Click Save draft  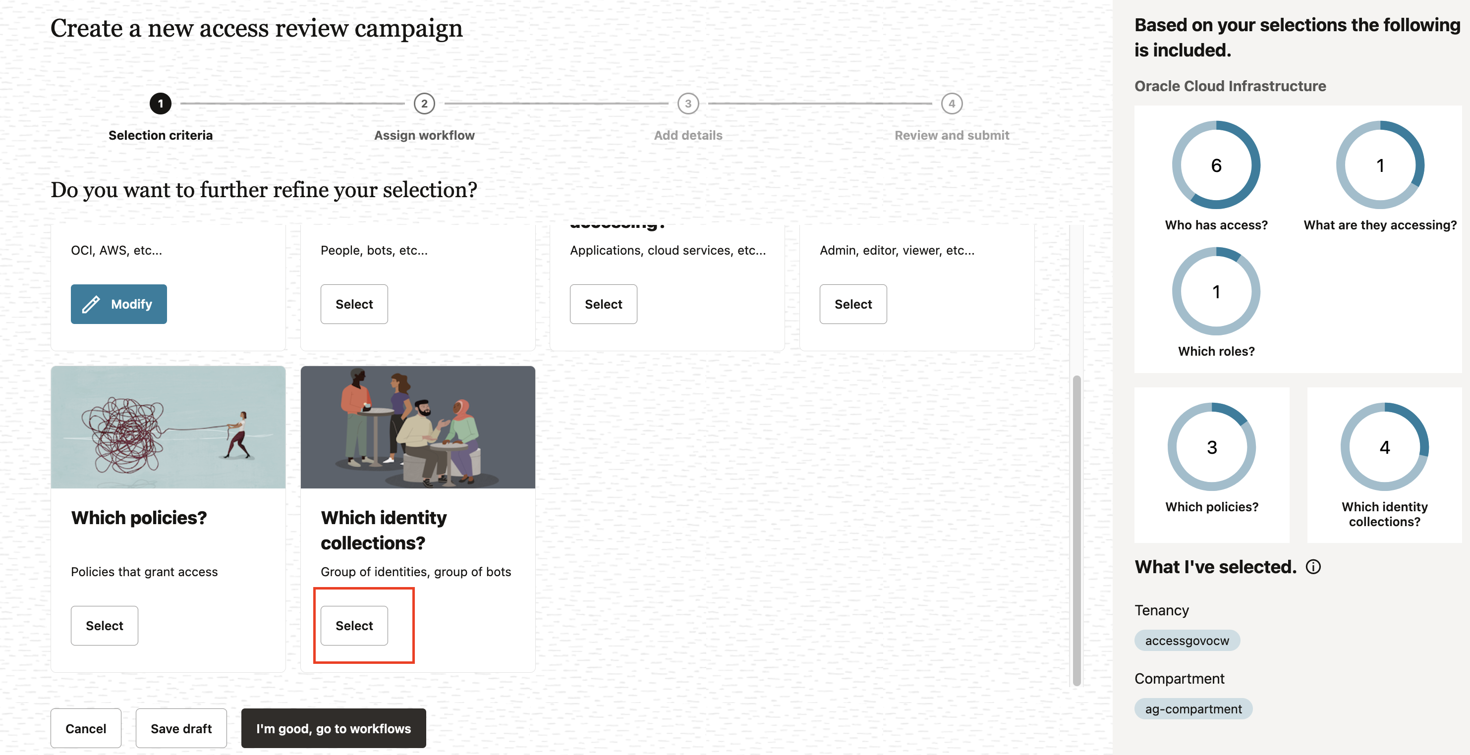pyautogui.click(x=181, y=728)
